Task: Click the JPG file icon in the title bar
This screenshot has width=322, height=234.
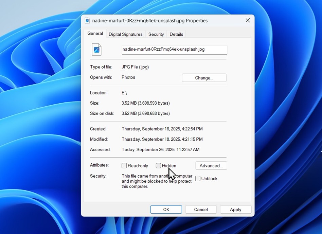Action: [x=87, y=20]
